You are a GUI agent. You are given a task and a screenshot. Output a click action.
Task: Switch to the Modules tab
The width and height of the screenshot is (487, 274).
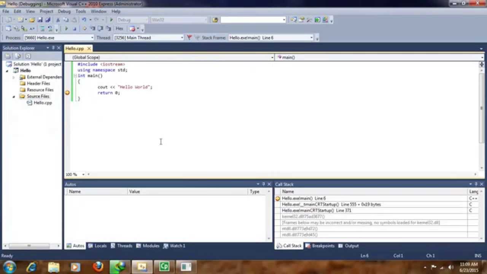(x=148, y=246)
